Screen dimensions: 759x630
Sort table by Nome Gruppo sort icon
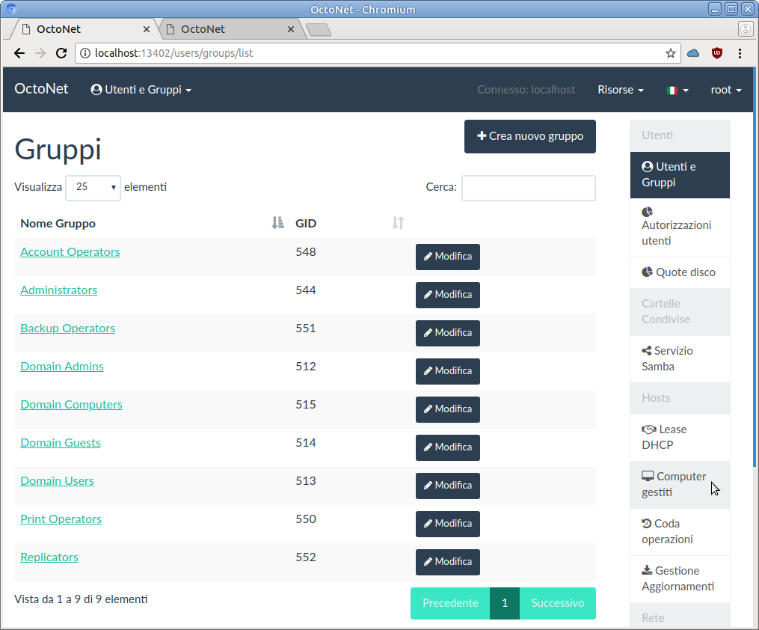click(277, 223)
